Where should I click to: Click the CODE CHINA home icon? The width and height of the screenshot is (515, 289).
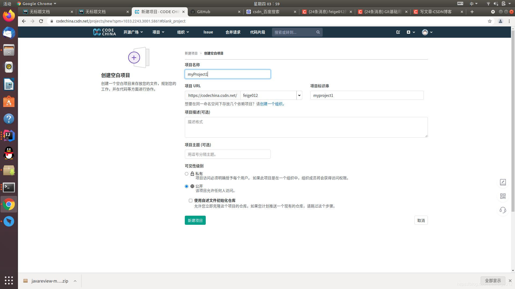pyautogui.click(x=104, y=32)
